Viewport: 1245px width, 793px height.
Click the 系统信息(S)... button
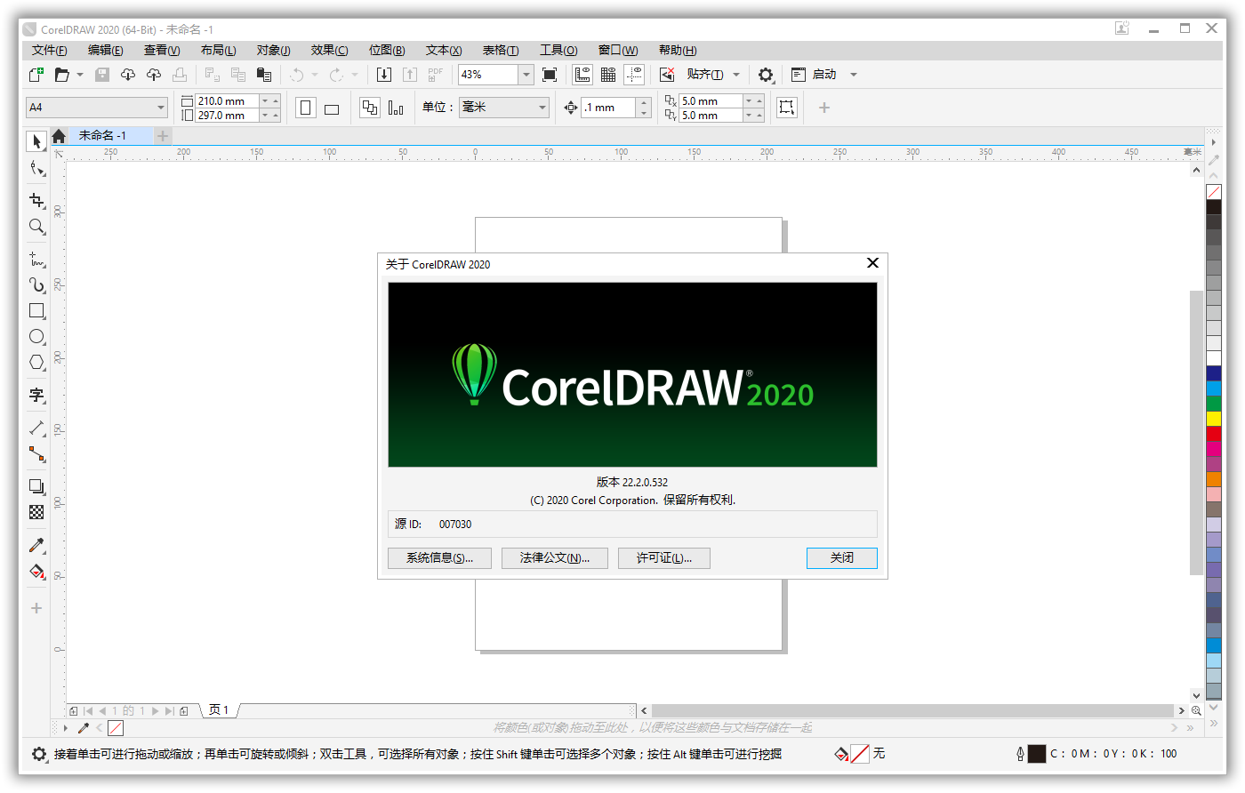(439, 558)
